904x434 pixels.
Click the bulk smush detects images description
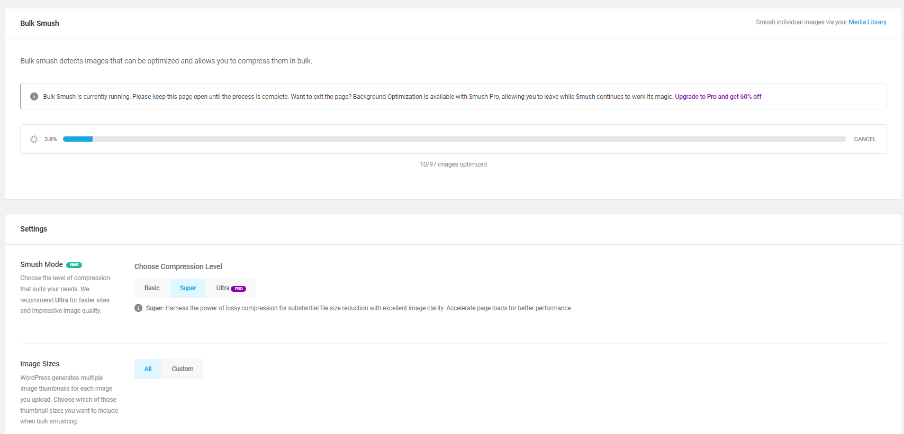click(166, 61)
